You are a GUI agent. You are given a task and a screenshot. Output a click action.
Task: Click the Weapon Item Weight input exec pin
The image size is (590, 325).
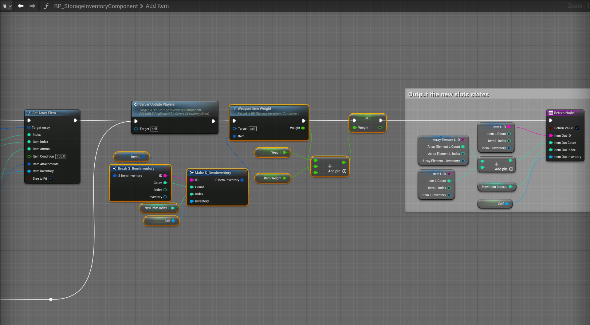(x=234, y=121)
